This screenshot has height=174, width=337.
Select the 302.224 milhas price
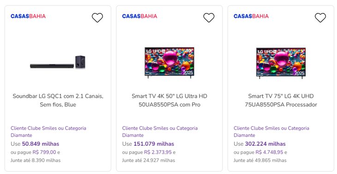[x=265, y=144]
